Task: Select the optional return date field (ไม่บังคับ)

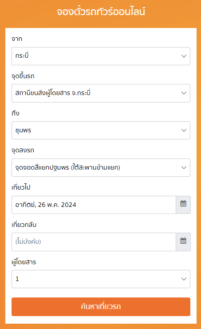Action: tap(94, 242)
